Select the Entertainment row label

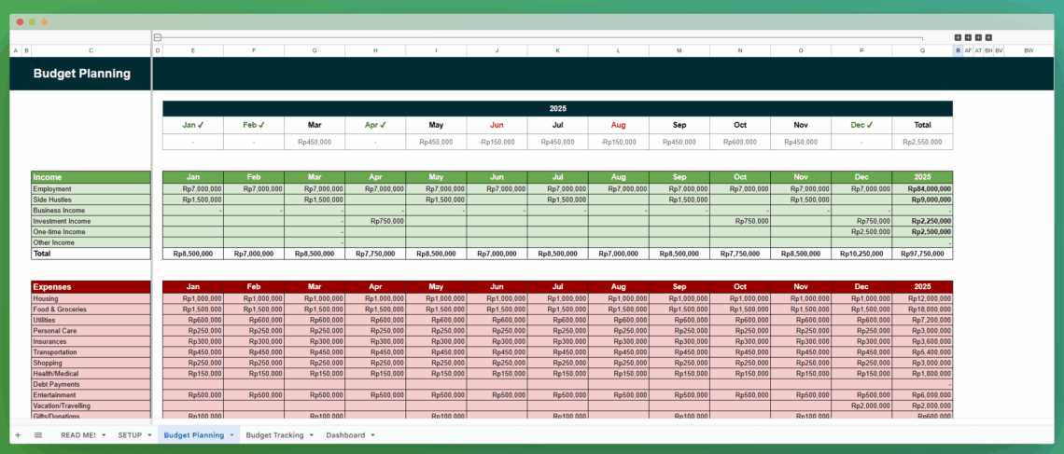[91, 395]
